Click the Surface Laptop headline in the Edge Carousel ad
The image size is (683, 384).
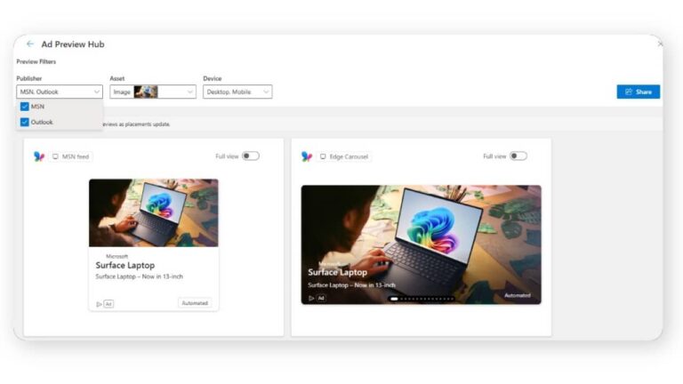click(x=338, y=272)
